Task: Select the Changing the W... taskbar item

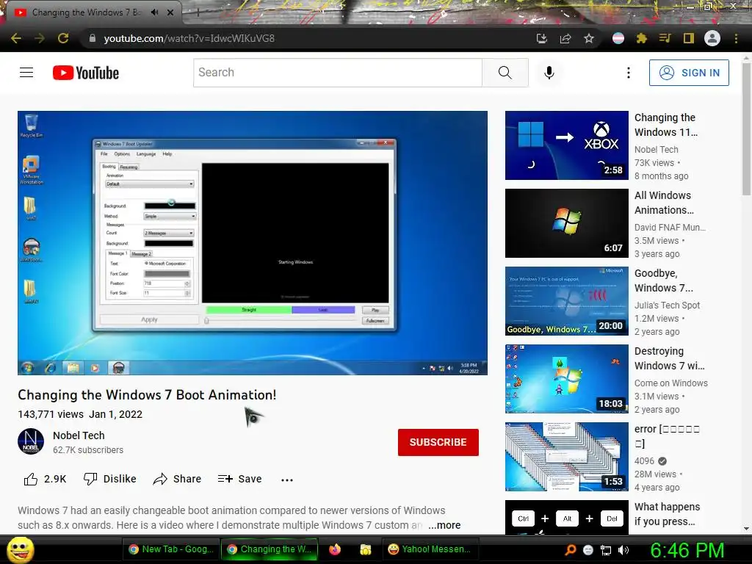Action: (269, 549)
